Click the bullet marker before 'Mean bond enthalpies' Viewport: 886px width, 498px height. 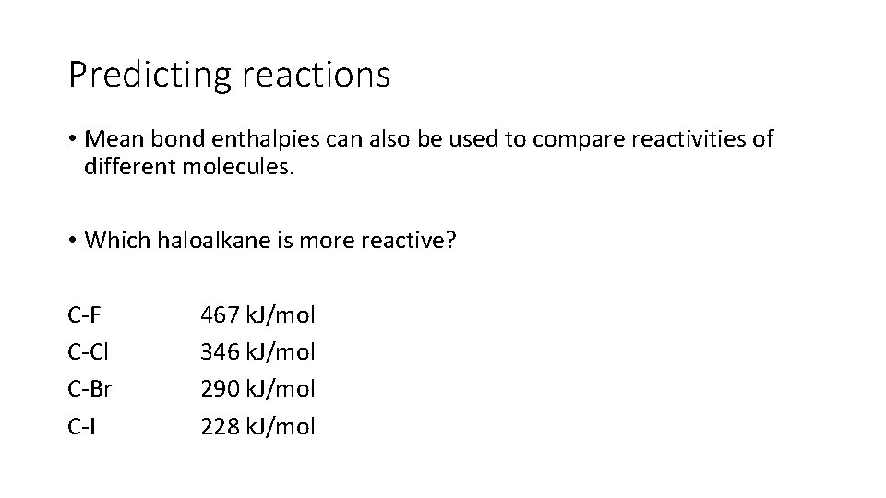click(72, 138)
